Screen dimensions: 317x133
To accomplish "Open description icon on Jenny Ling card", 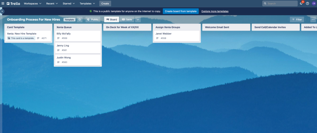I will tap(59, 50).
